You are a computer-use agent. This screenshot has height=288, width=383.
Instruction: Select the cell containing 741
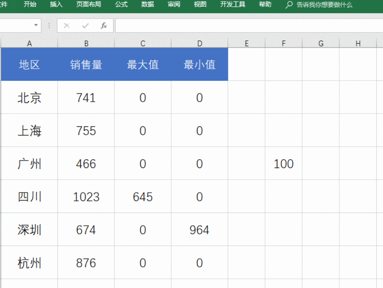point(86,97)
